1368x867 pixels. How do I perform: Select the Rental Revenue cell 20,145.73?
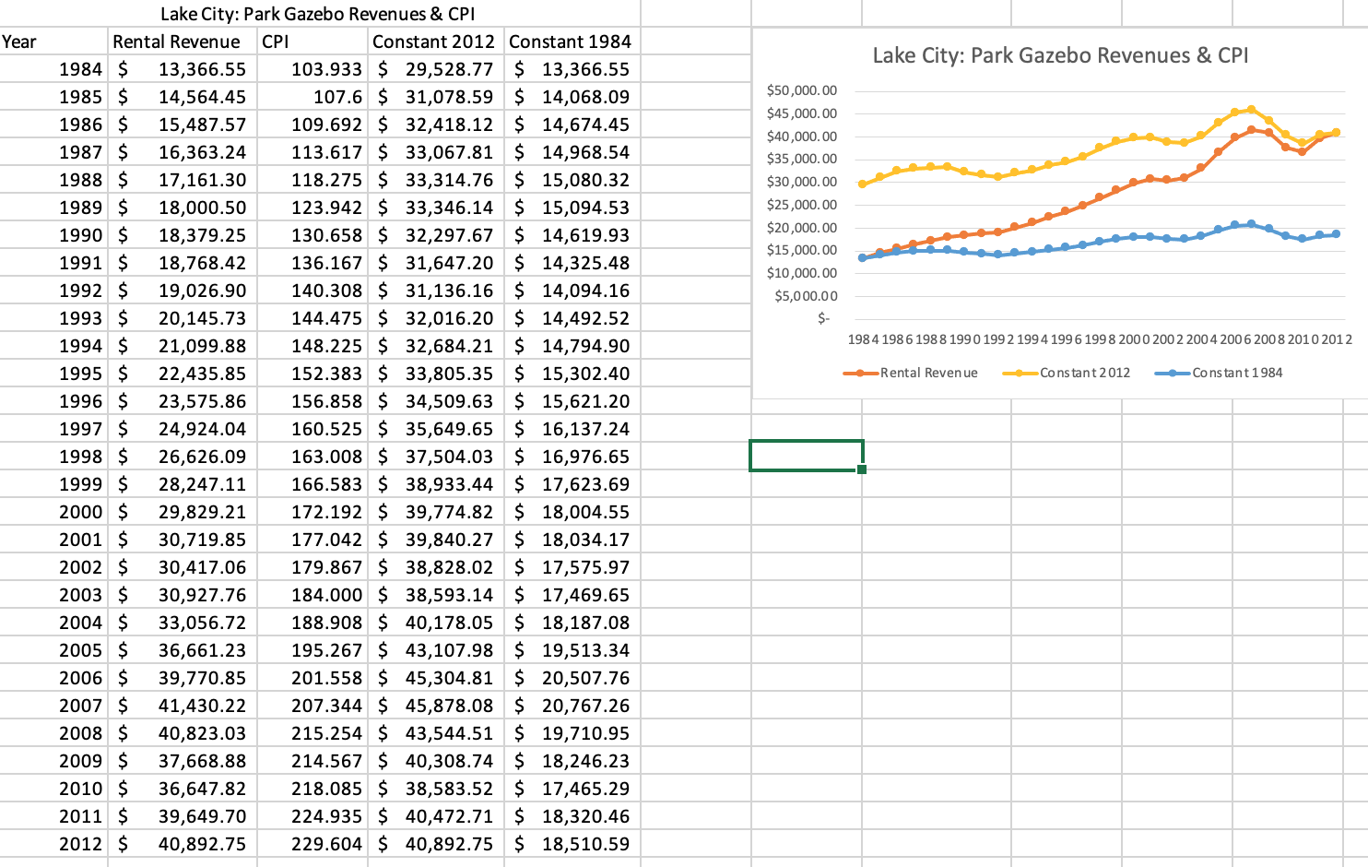(183, 318)
